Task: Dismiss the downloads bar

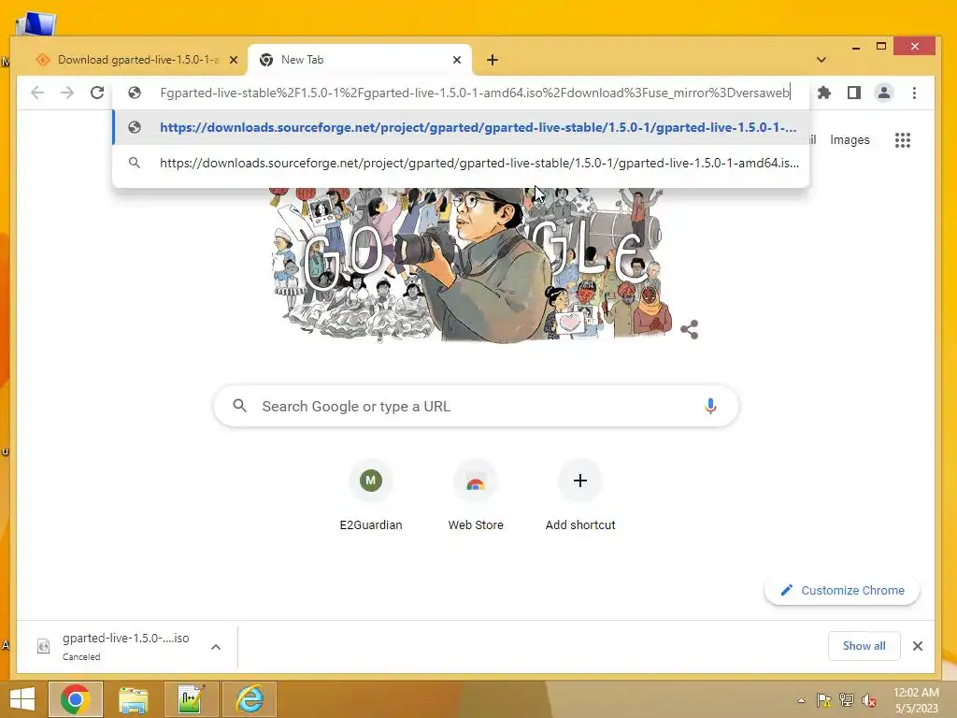Action: [x=918, y=646]
